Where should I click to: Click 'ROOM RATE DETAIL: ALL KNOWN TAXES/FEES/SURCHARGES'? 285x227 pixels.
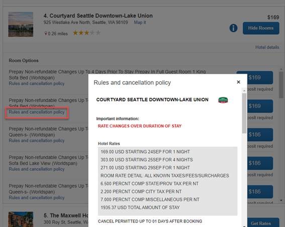[165, 176]
